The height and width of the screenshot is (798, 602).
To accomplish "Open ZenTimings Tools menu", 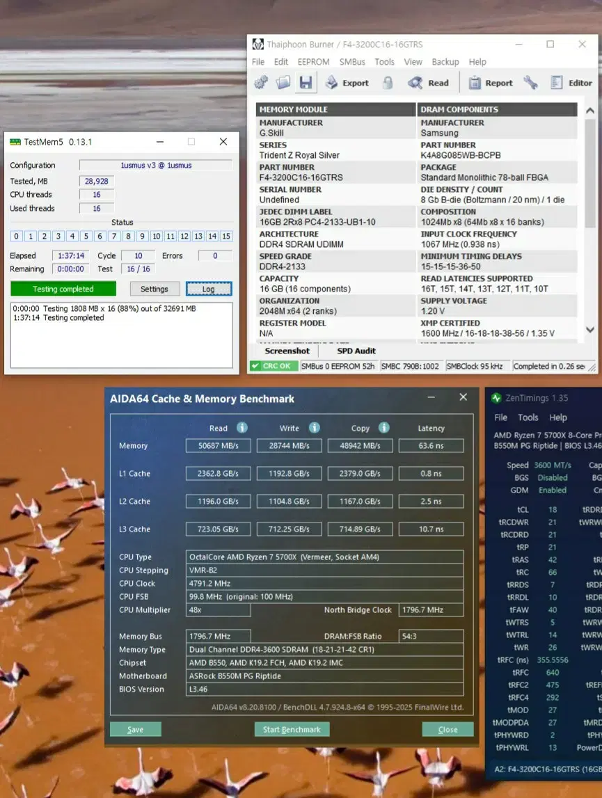I will tap(528, 417).
